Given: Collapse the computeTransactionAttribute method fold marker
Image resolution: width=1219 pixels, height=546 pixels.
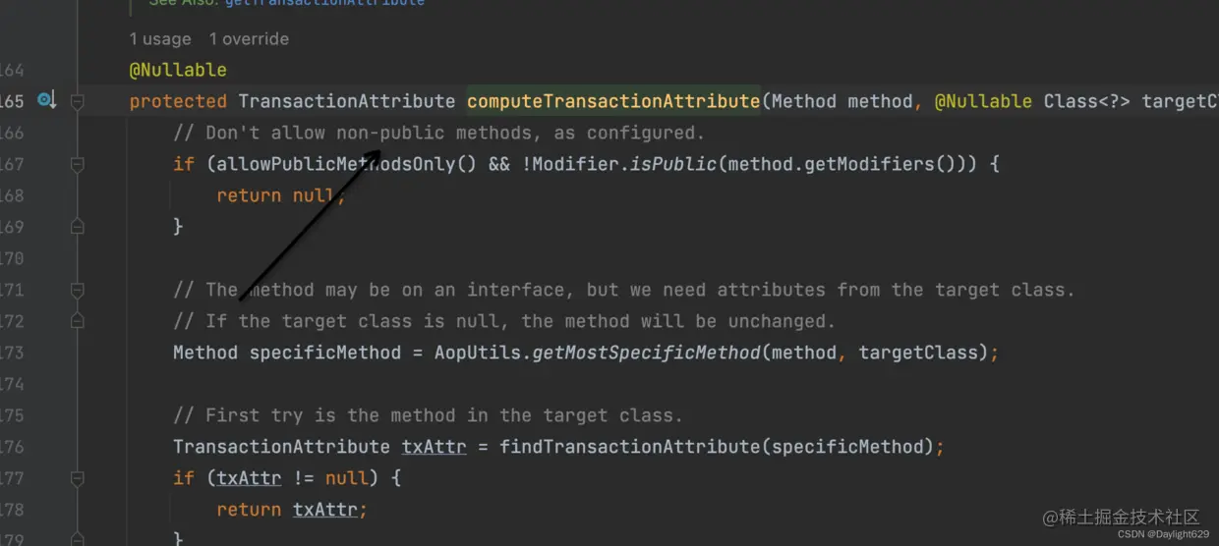Looking at the screenshot, I should tap(77, 101).
